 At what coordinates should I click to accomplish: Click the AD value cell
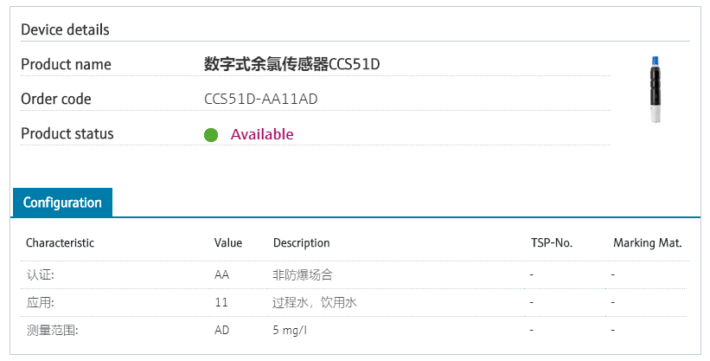[x=222, y=330]
